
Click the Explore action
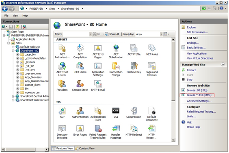click(x=191, y=28)
